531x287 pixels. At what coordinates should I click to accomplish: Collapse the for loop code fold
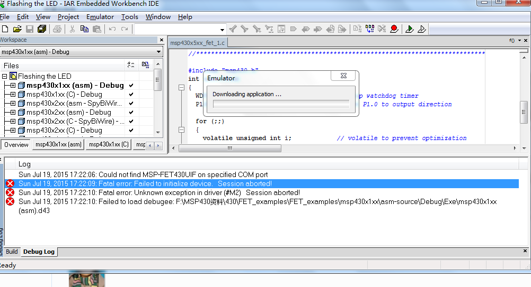click(x=182, y=129)
